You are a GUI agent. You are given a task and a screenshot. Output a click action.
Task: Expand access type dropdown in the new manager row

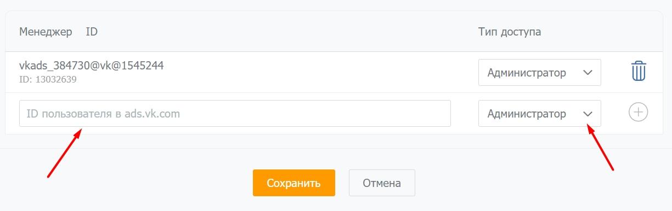(x=540, y=113)
